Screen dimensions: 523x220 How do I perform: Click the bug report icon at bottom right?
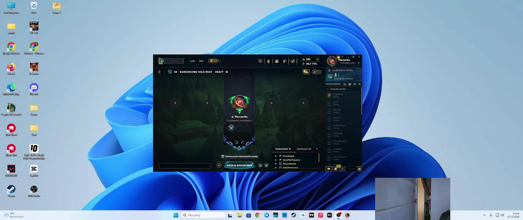(359, 169)
